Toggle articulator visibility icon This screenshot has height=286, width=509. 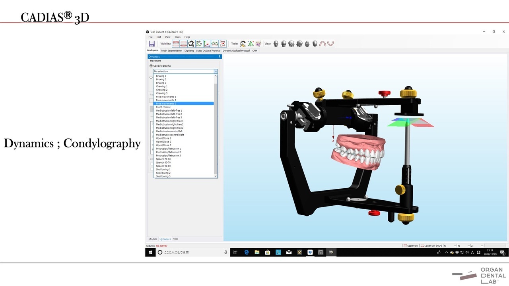coord(191,44)
